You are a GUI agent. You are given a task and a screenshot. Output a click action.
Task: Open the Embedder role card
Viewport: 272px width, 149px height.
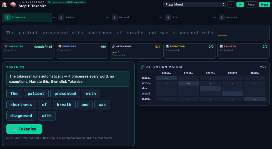click(82, 51)
